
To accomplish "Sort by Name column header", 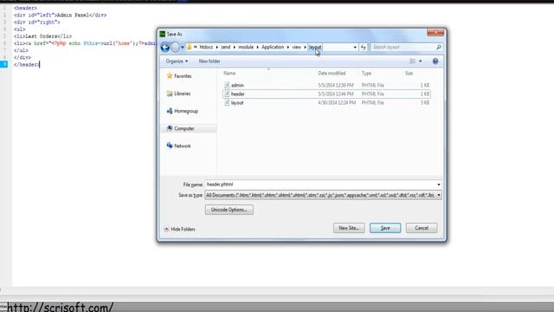I will [x=229, y=73].
